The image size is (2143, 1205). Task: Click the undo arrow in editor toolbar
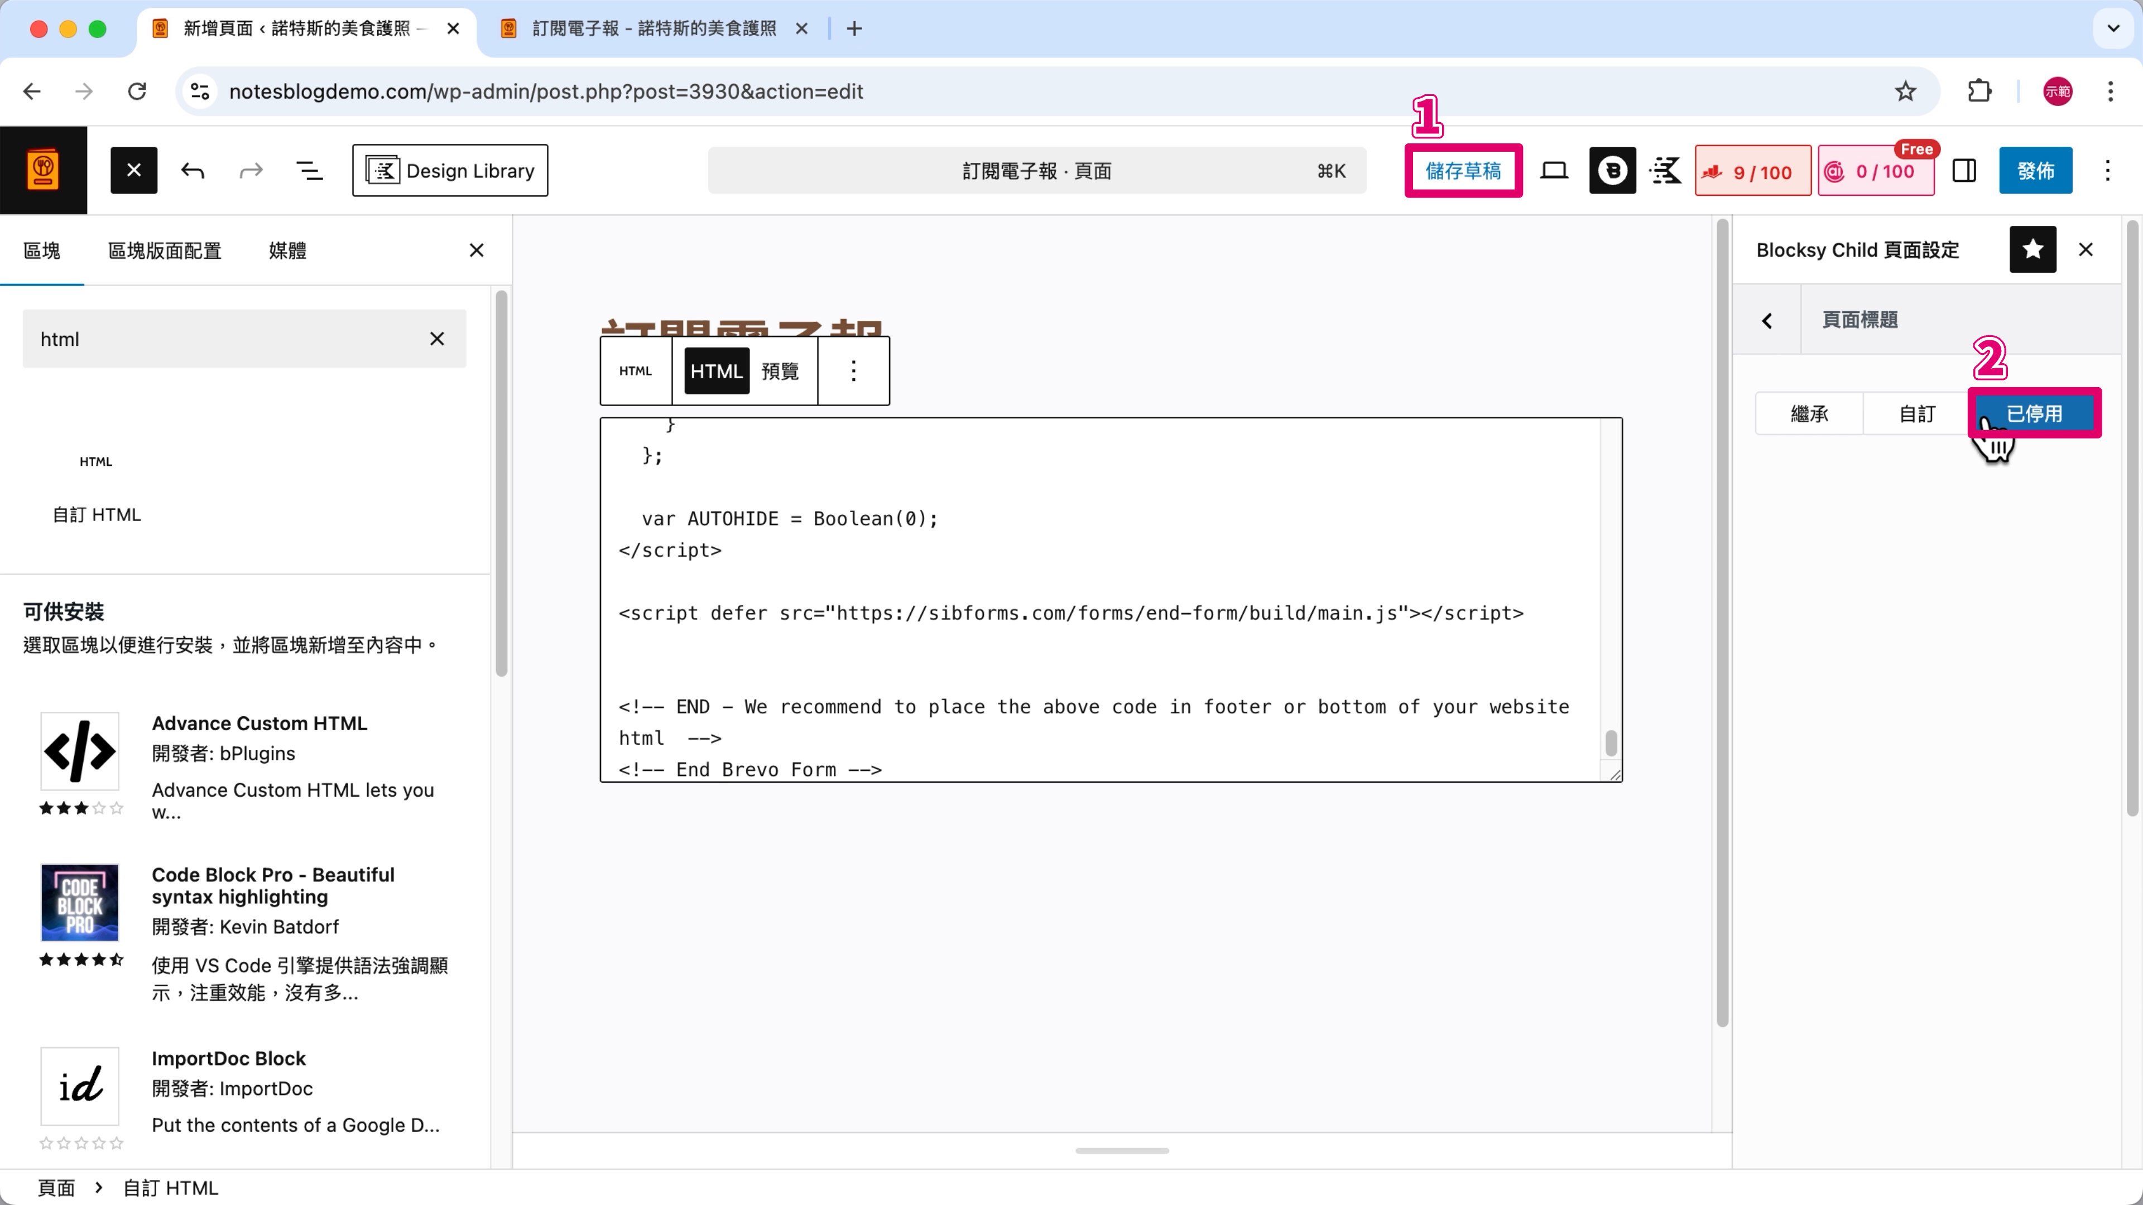click(x=192, y=171)
